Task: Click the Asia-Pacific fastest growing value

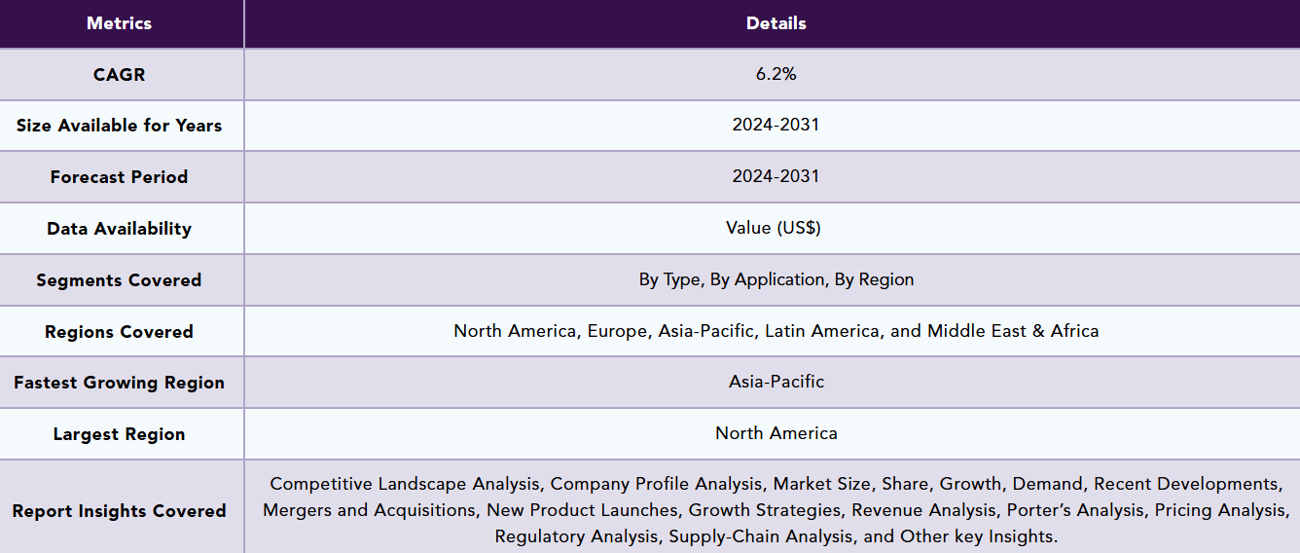Action: pyautogui.click(x=776, y=382)
